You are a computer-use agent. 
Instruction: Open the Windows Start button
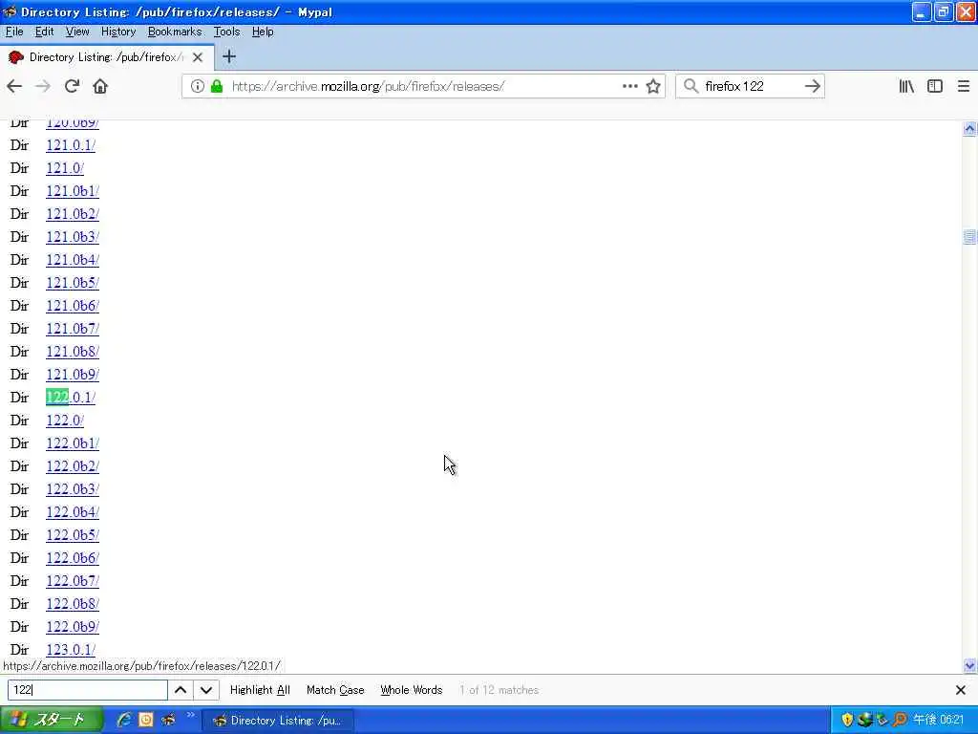[x=52, y=720]
